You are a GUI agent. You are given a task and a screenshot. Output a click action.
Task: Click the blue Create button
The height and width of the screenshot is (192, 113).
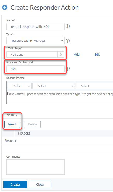pos(15,184)
